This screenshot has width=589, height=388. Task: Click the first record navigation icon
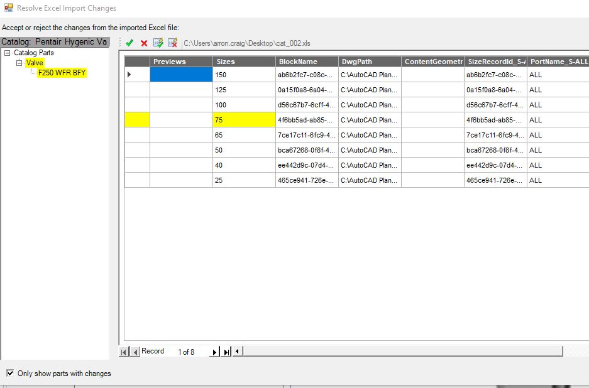click(123, 351)
